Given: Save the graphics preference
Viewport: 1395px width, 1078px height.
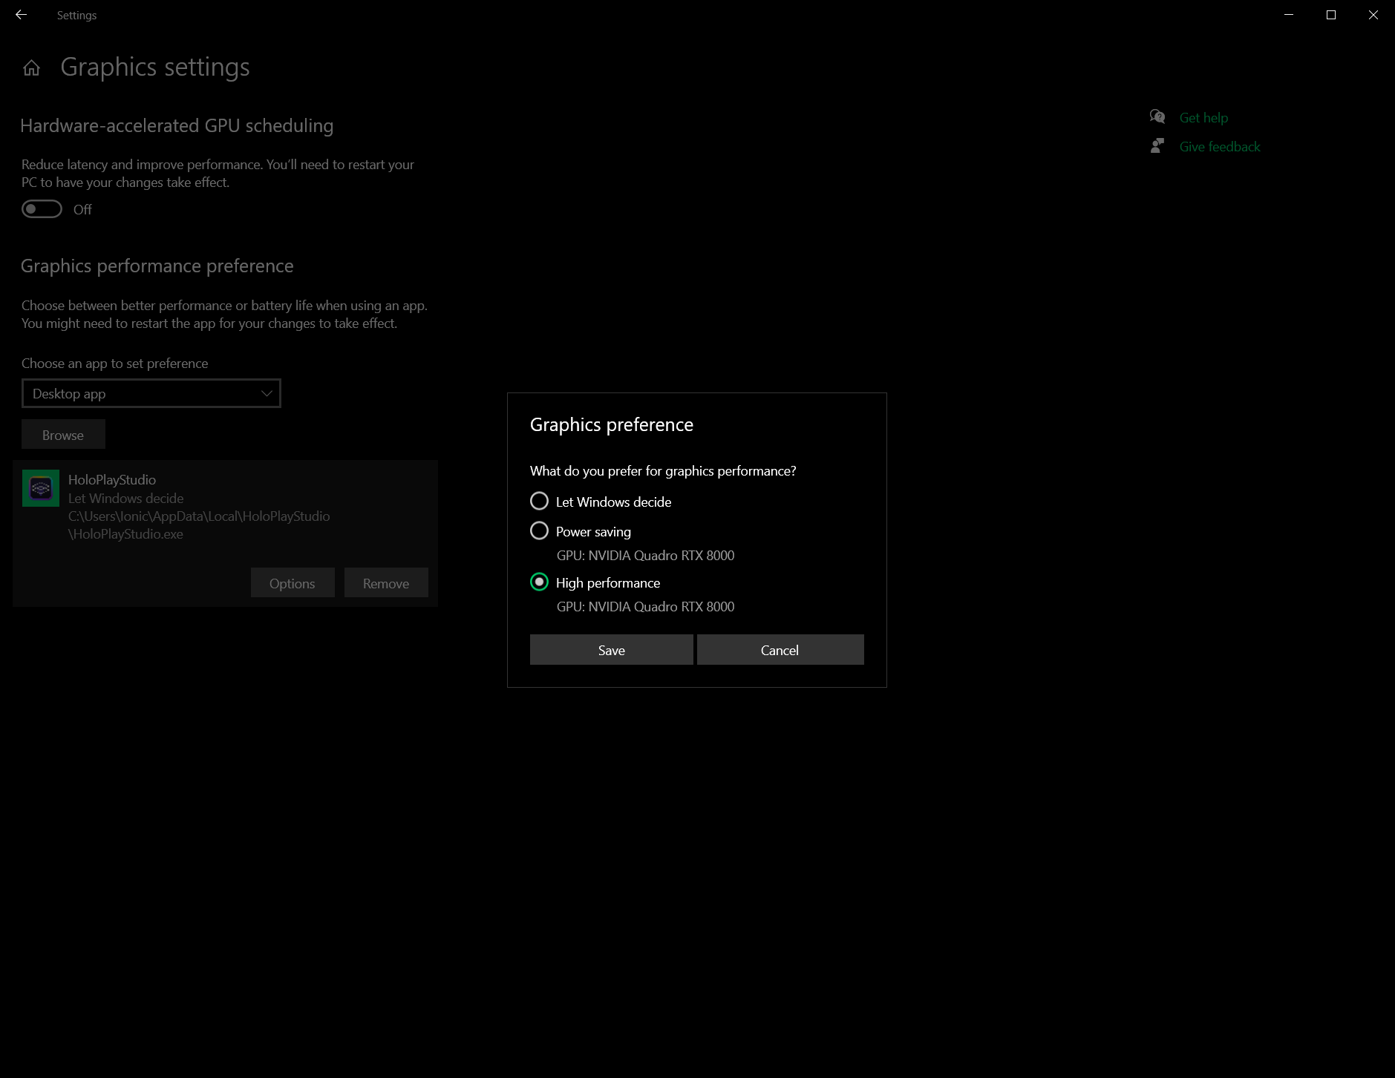Looking at the screenshot, I should coord(611,650).
